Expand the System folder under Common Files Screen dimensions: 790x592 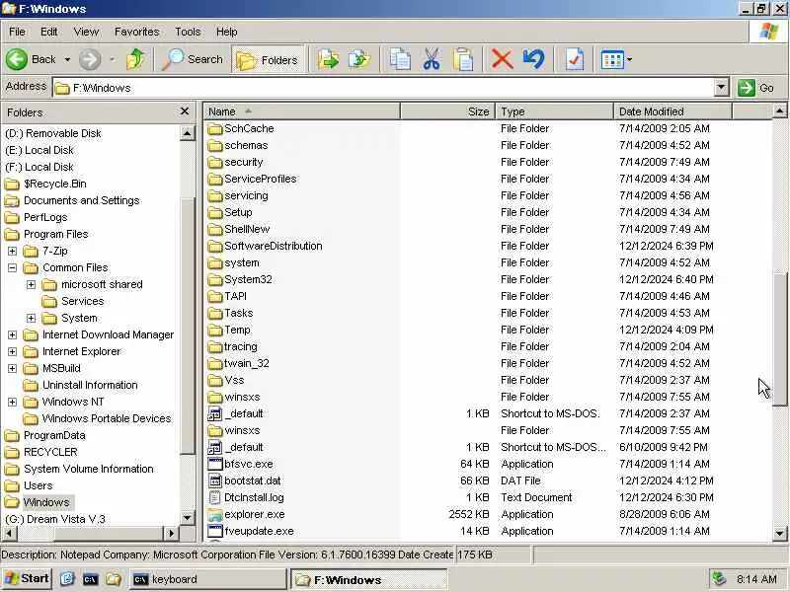coord(31,318)
